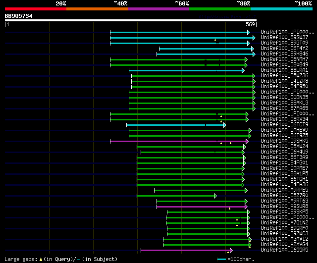Viewport: 317px width, 263px height.
Task: Select the UniRef100_C5XW24 label
Action: 284,146
